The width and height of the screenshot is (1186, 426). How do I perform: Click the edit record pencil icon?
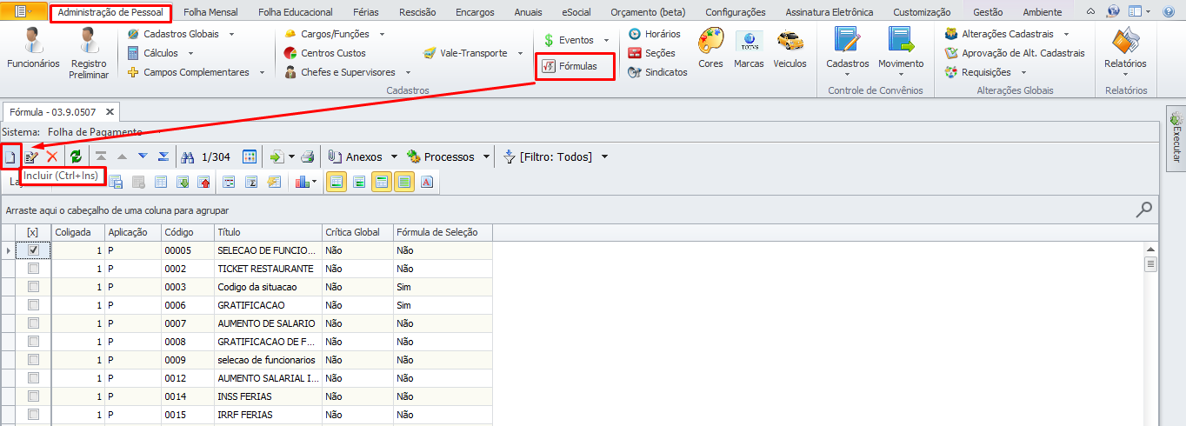[31, 156]
